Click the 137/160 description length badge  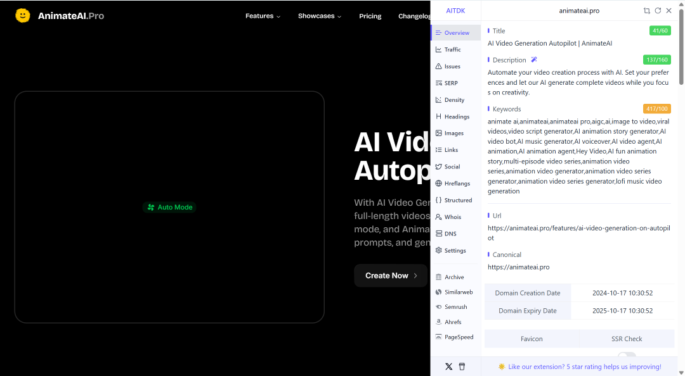[656, 60]
